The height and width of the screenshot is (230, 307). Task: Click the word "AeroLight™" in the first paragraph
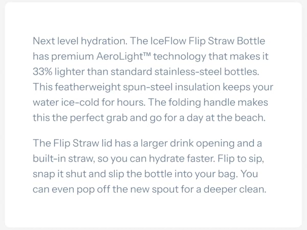point(124,56)
